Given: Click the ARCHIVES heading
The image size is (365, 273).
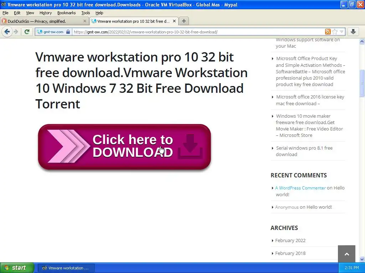Looking at the screenshot, I should (284, 228).
